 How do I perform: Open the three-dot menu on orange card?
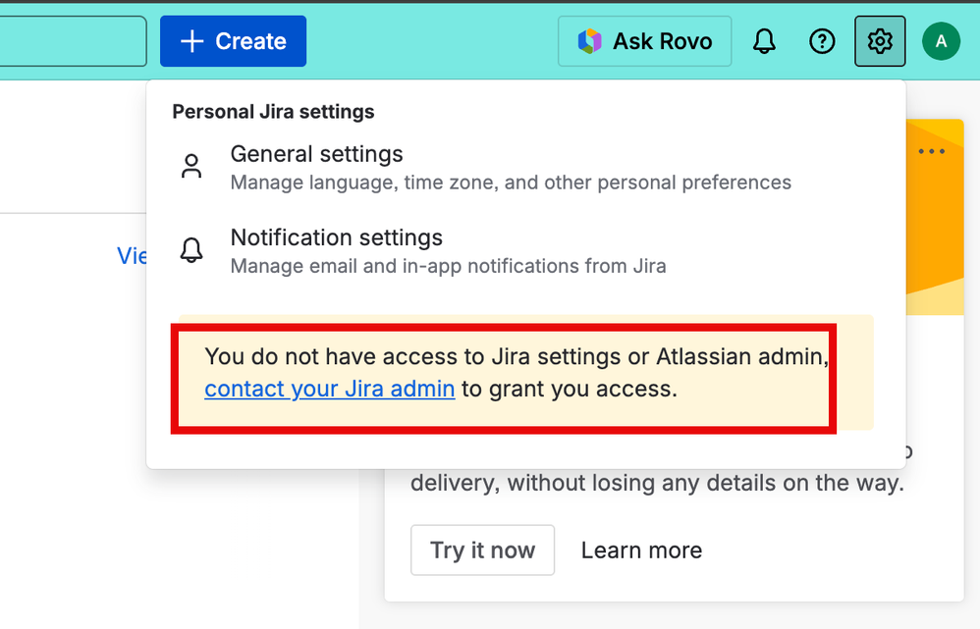tap(931, 151)
